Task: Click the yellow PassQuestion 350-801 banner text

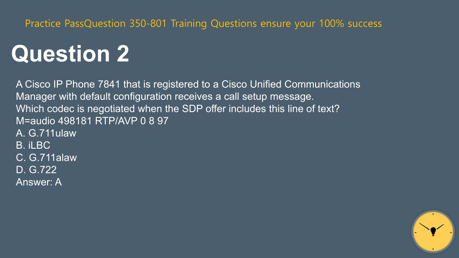Action: 204,23
